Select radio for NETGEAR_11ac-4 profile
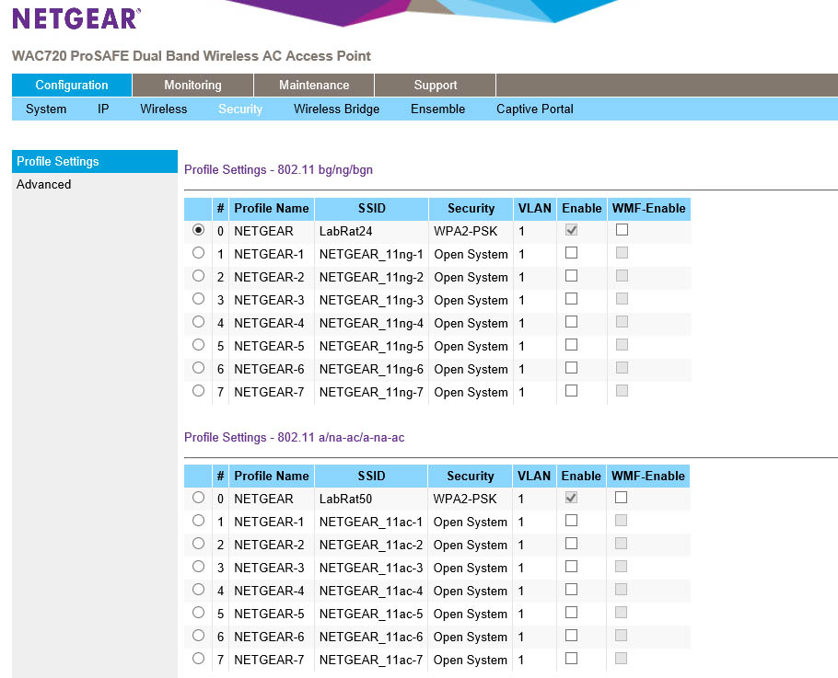This screenshot has height=678, width=838. (198, 589)
